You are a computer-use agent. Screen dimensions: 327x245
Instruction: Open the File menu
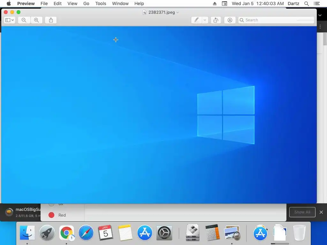click(x=44, y=4)
